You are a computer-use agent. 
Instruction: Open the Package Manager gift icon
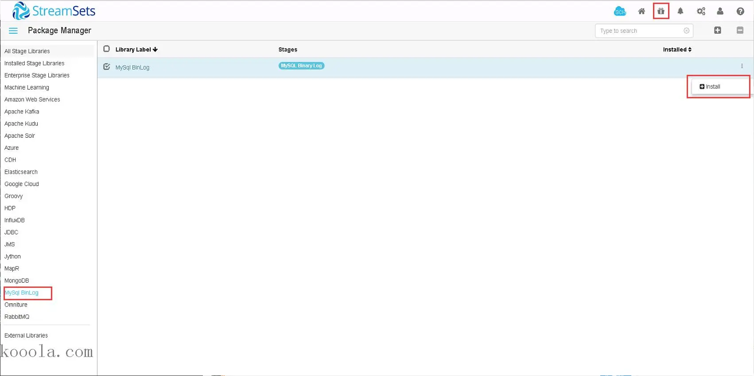661,11
